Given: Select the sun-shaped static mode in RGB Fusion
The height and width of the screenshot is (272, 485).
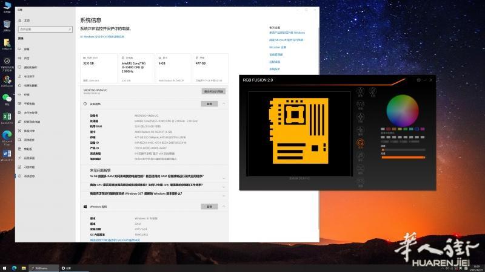Looking at the screenshot, I should tap(360, 92).
